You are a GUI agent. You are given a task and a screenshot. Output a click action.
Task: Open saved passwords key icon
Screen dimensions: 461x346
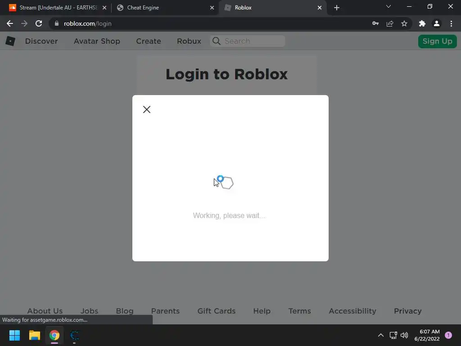tap(375, 23)
